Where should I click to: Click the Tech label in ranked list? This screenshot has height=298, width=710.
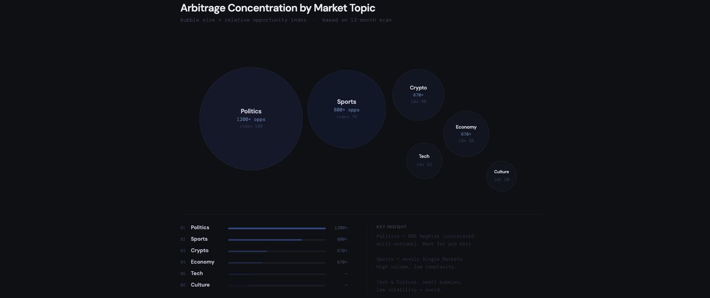coord(196,273)
